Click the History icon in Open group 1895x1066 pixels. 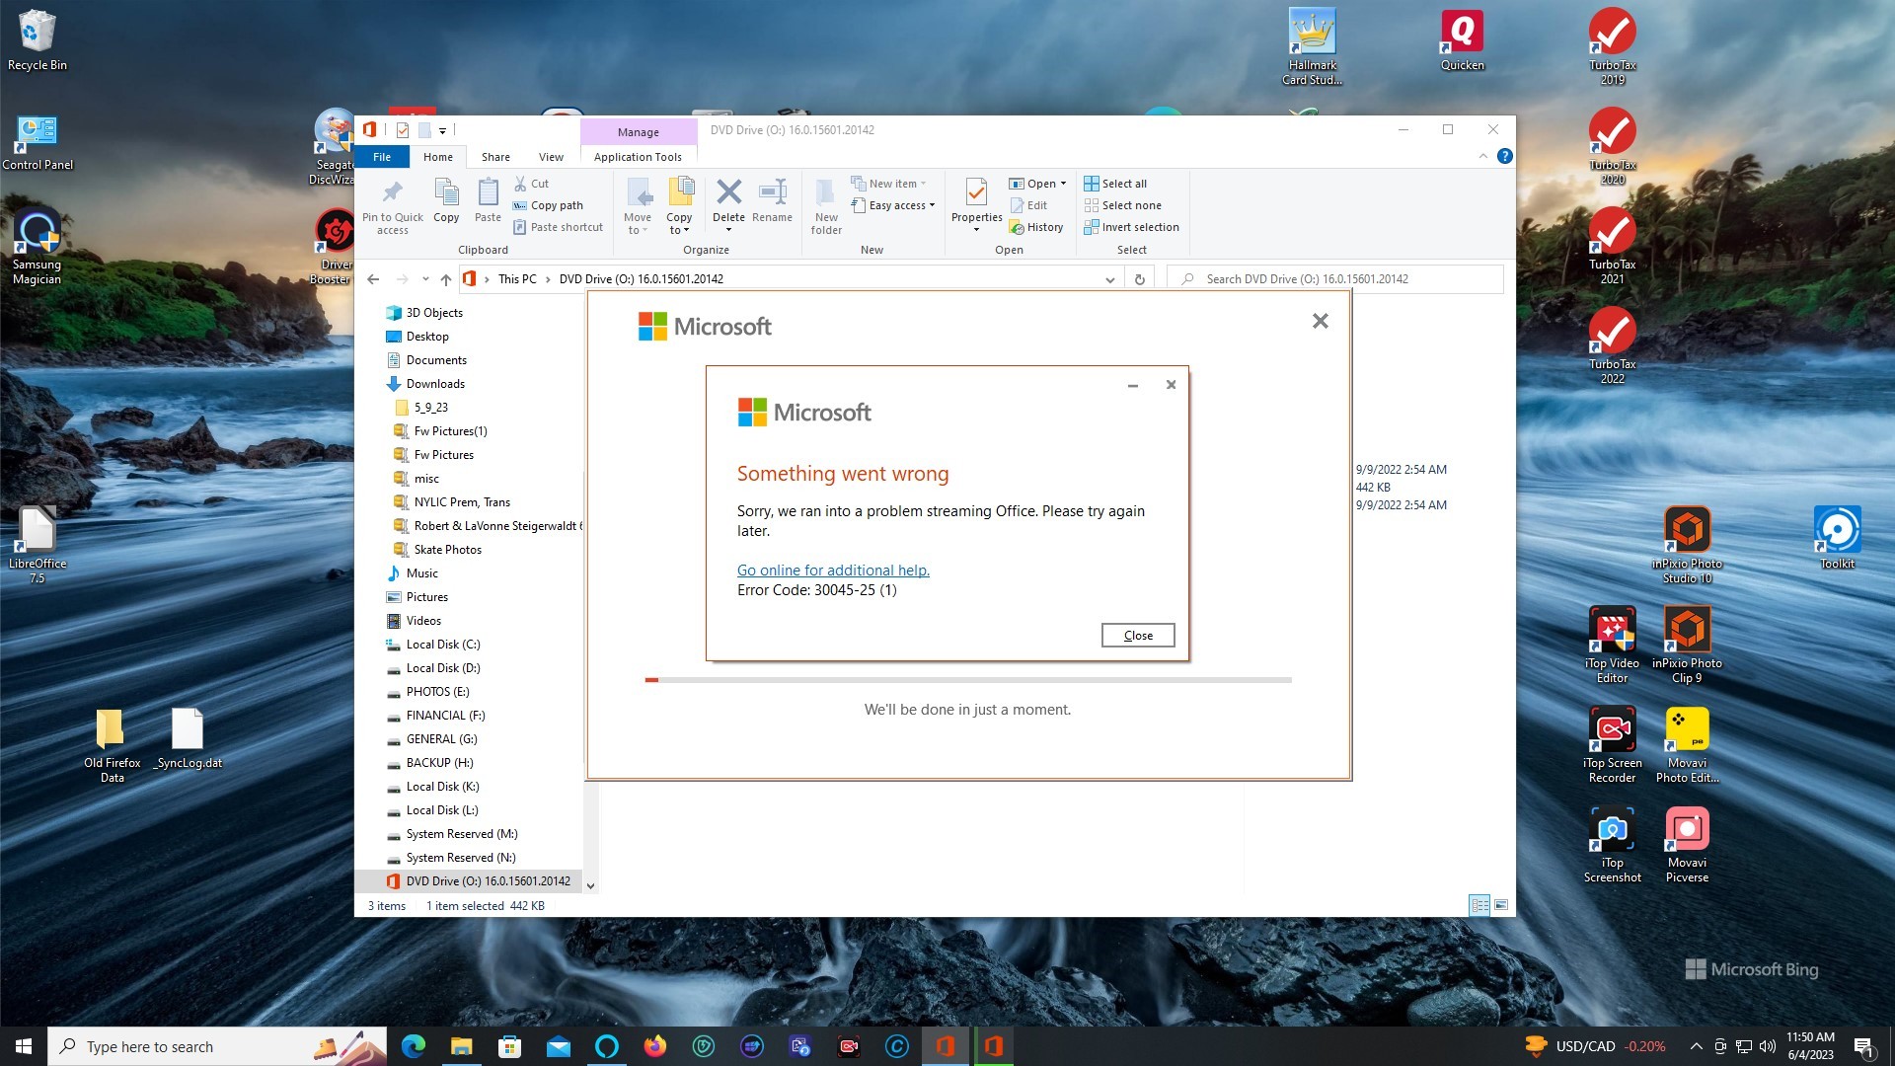point(1018,228)
